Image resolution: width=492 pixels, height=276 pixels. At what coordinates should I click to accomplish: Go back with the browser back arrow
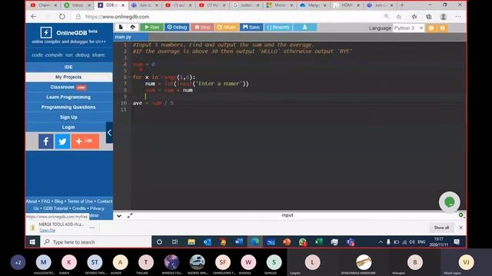tap(34, 17)
